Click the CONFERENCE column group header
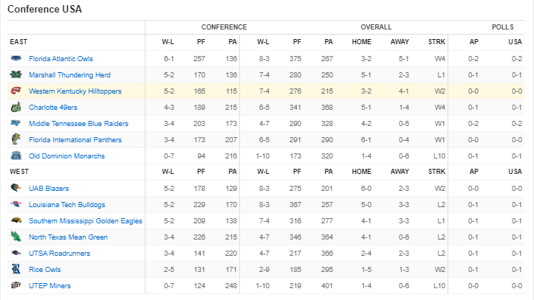The width and height of the screenshot is (534, 300). pyautogui.click(x=224, y=27)
